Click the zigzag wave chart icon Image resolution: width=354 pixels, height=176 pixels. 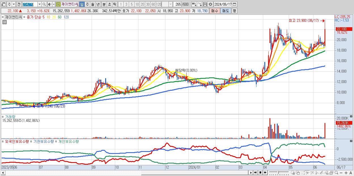click(317, 173)
